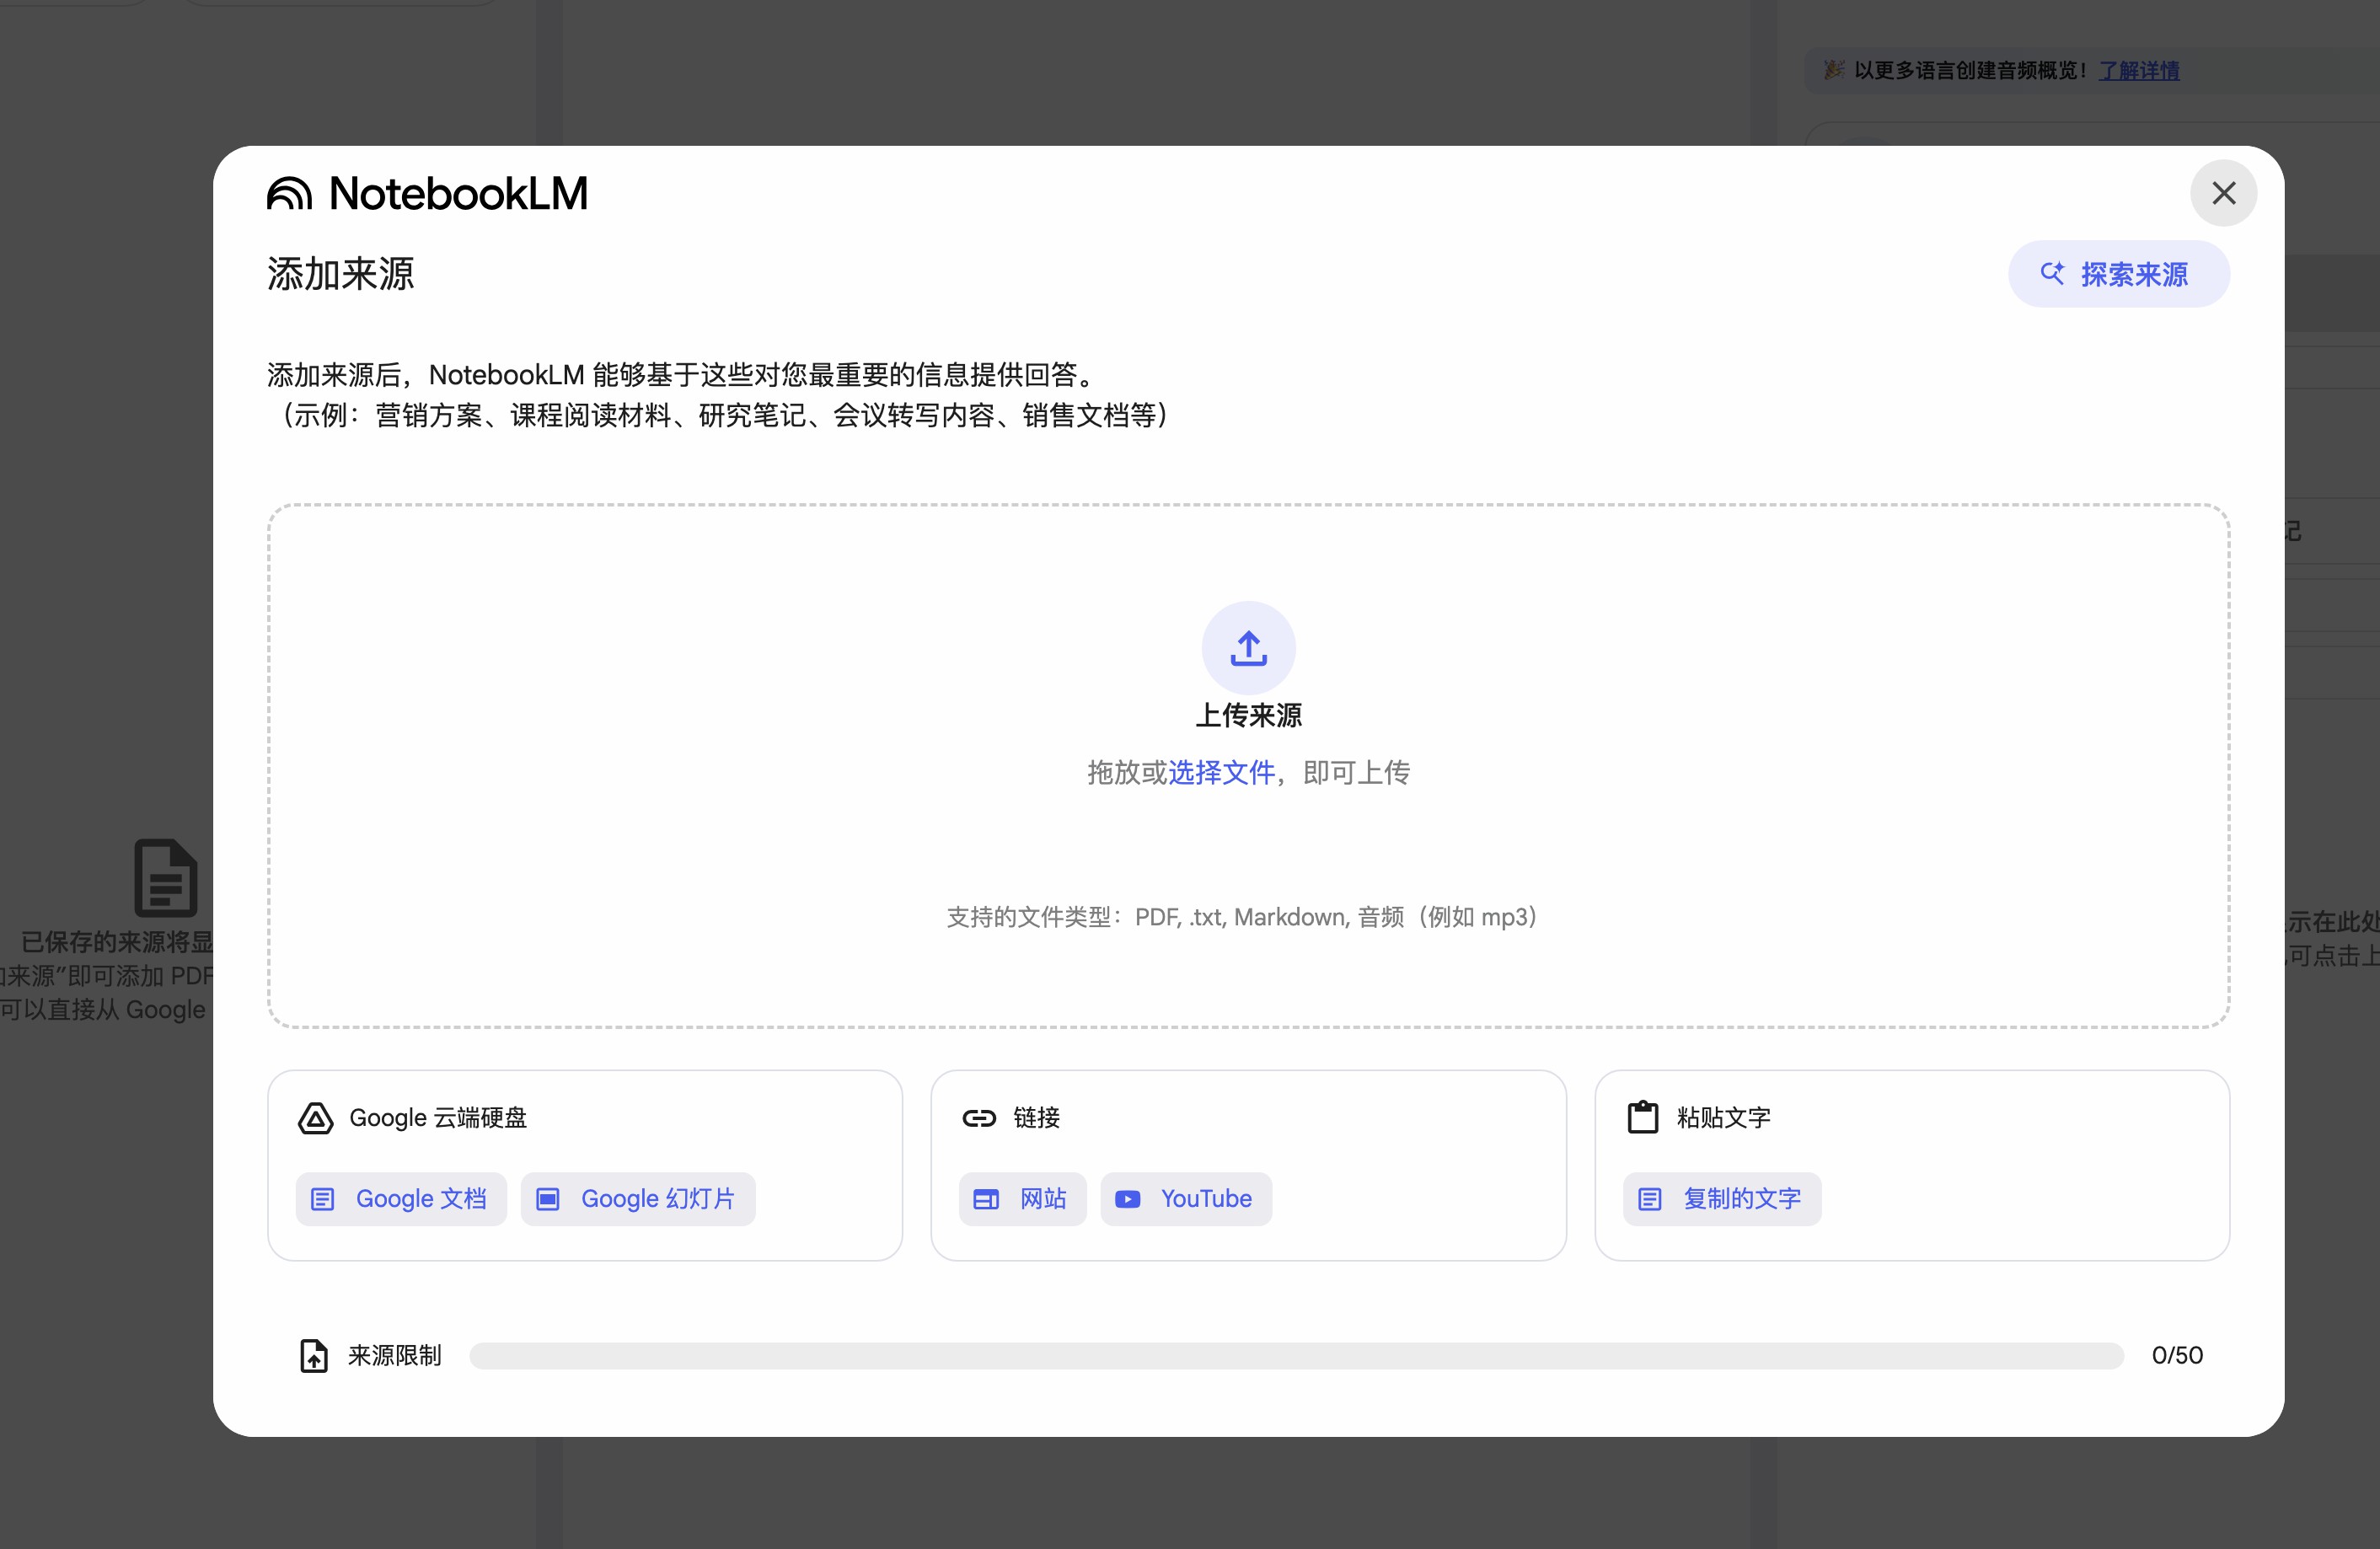Viewport: 2380px width, 1549px height.
Task: Click the 0/50 source count label
Action: 2177,1356
